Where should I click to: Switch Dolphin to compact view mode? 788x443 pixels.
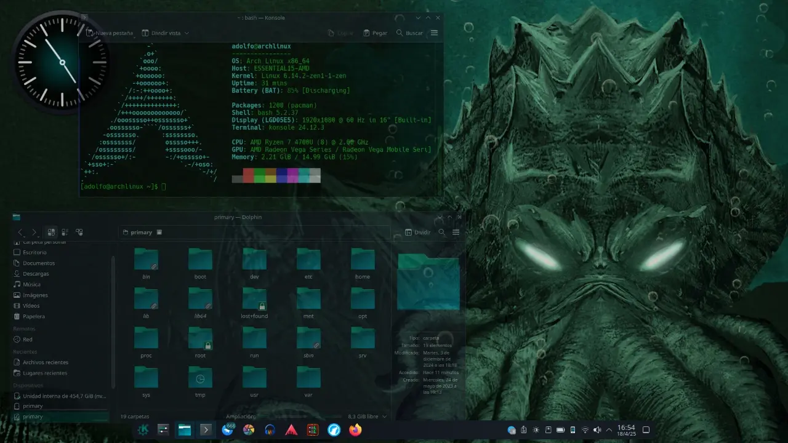[x=65, y=232]
